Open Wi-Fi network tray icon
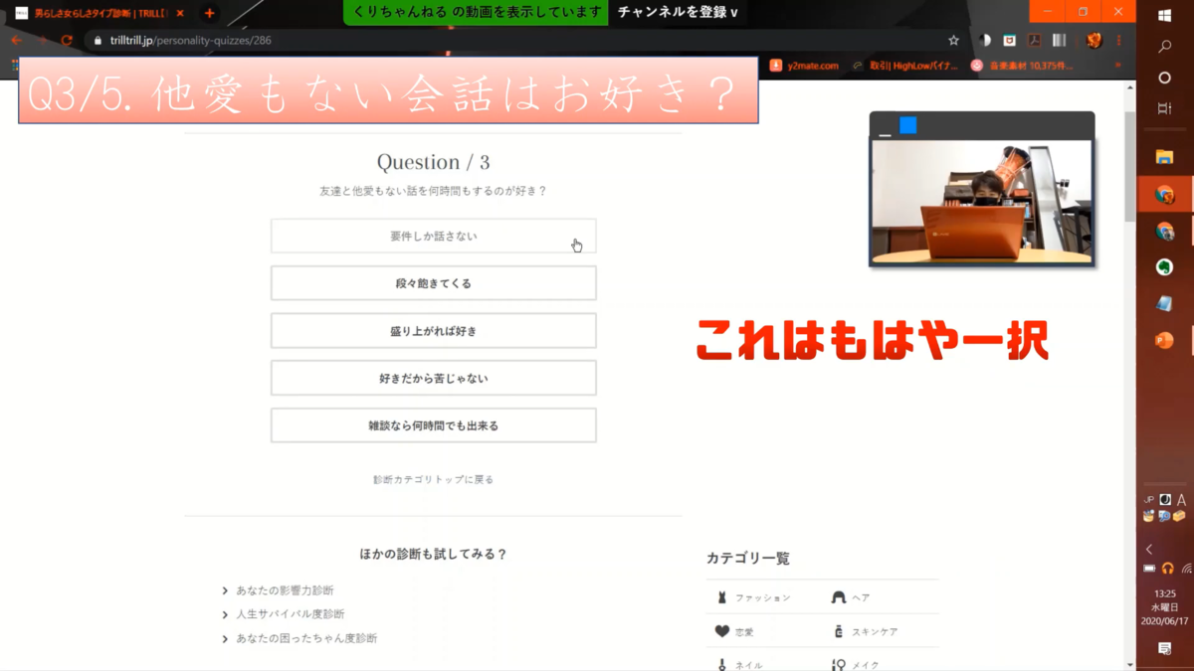The height and width of the screenshot is (671, 1194). click(1186, 569)
